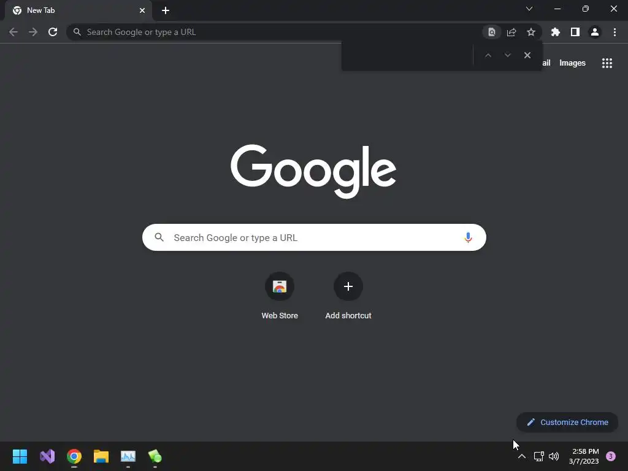Open the green cube app in taskbar
Screen dimensions: 628x471
point(155,456)
